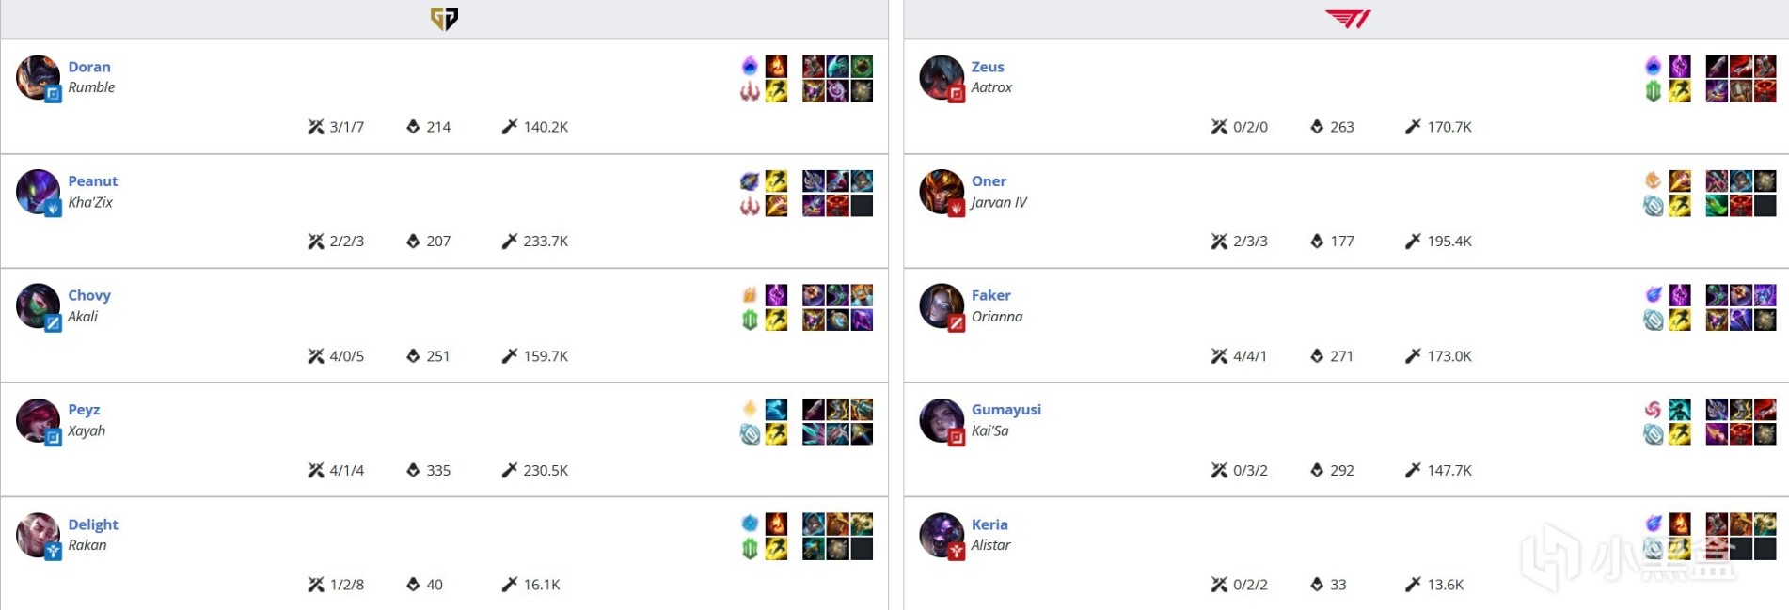Click Delight's Ignite summoner spell icon
Viewport: 1789px width, 610px height.
(x=776, y=524)
